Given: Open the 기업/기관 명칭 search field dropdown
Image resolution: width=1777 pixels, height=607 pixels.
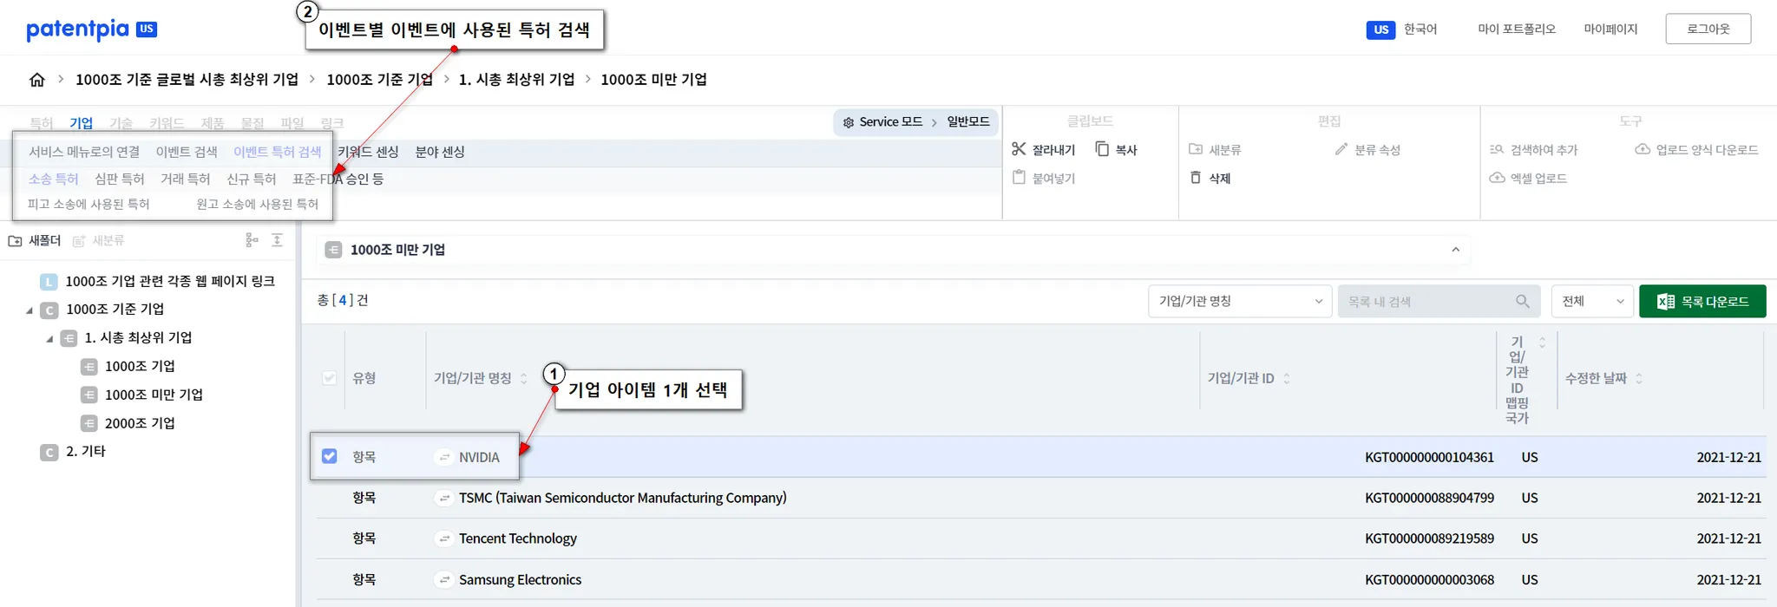Looking at the screenshot, I should [1240, 301].
